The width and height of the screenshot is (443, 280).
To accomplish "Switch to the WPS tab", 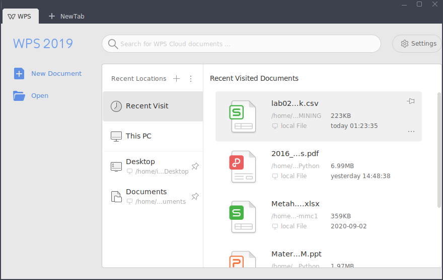I will click(x=21, y=17).
